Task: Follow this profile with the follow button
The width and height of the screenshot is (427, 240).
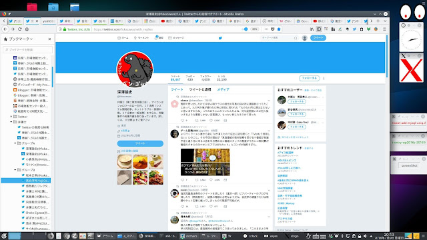Action: pos(310,78)
